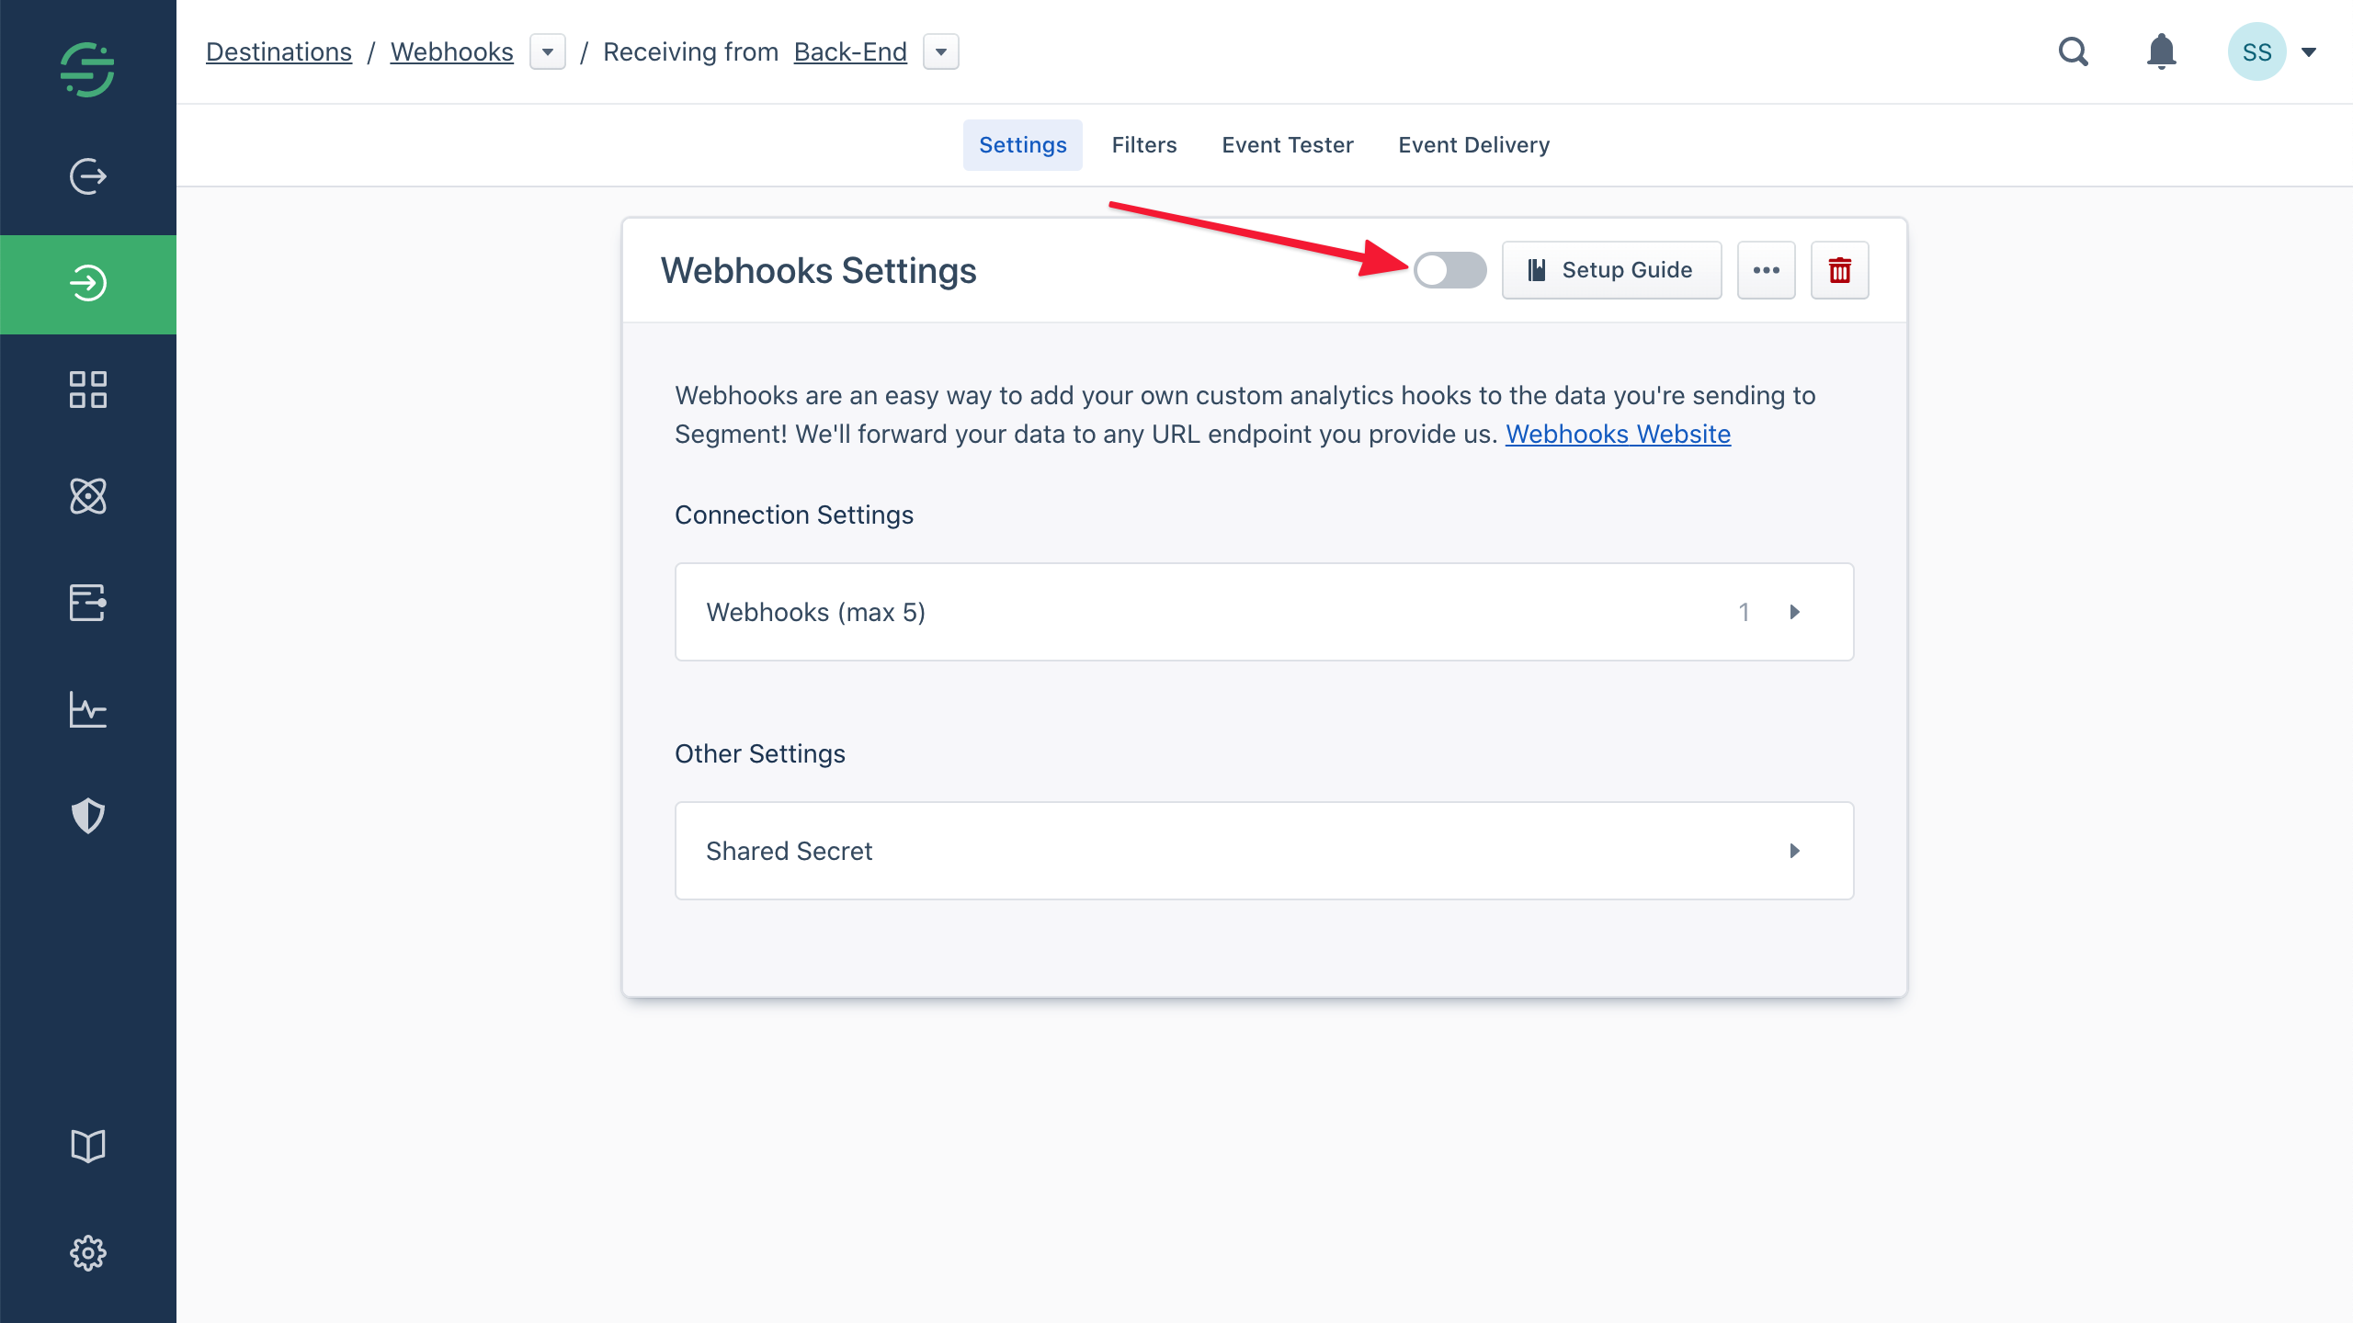This screenshot has width=2353, height=1323.
Task: Open the Privacy shield icon in sidebar
Action: [88, 816]
